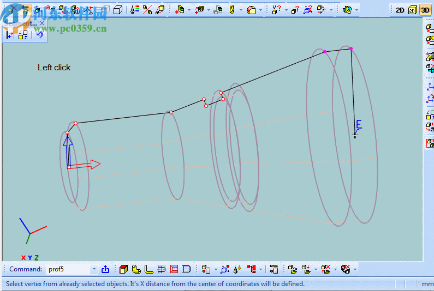
Task: Click the percent-style icon in top toolbar
Action: point(147,10)
